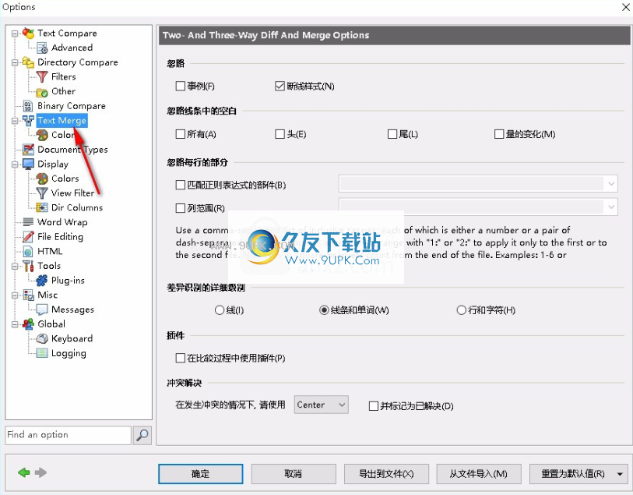Enable the 列范围(R) checkbox
Image resolution: width=633 pixels, height=495 pixels.
[180, 208]
